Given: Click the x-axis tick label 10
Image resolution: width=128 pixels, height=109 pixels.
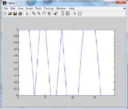Looking at the screenshot, I should click(x=72, y=97).
